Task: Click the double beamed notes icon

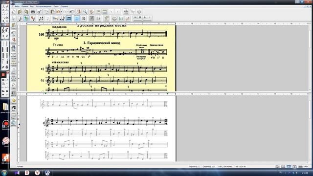Action: pos(41,19)
